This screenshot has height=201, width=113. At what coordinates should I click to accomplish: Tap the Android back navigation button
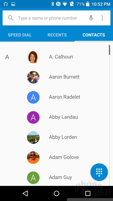click(x=25, y=193)
